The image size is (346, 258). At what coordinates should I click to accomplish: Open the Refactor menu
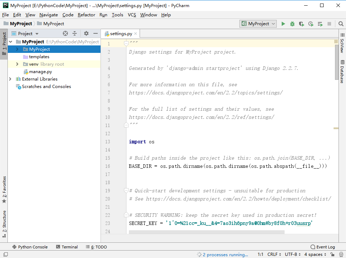click(x=86, y=15)
